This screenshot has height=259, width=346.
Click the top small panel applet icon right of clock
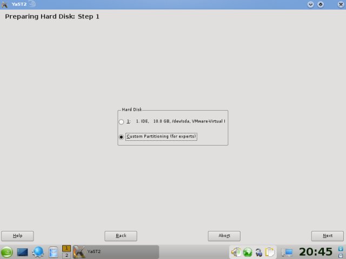coord(341,249)
